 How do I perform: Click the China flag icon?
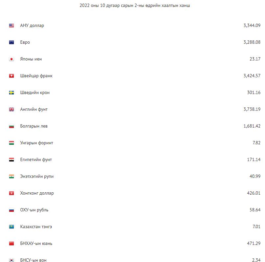[12, 244]
